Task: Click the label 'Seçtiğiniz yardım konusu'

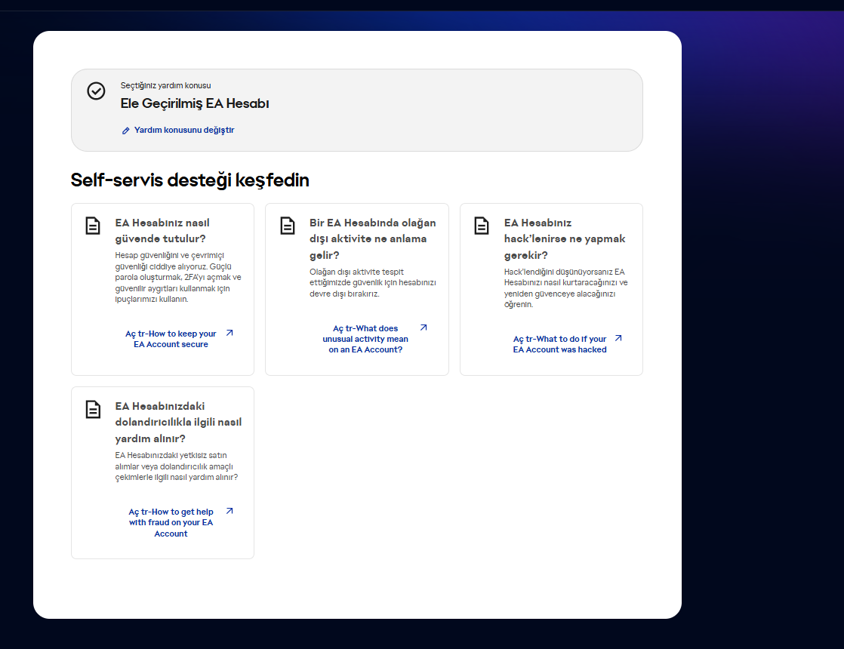Action: tap(166, 85)
